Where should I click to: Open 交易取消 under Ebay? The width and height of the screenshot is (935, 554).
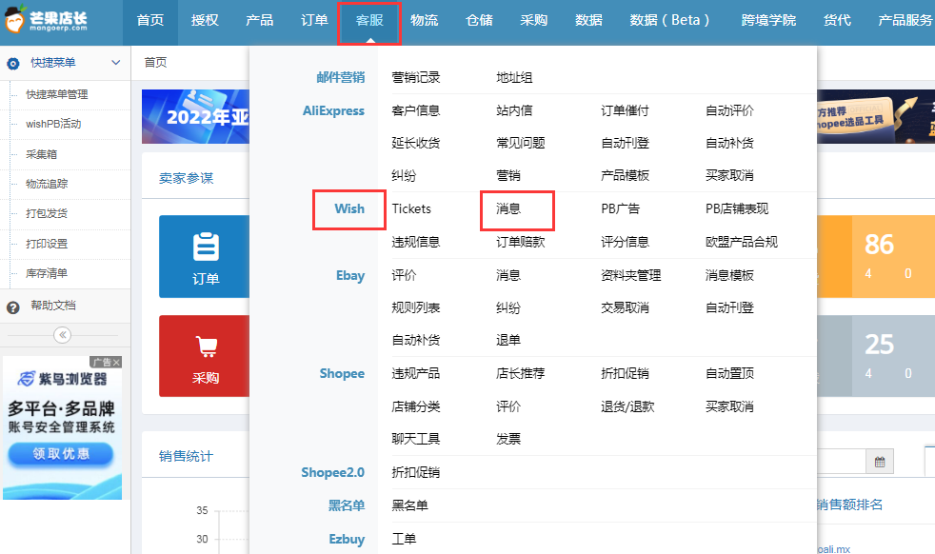coord(625,307)
